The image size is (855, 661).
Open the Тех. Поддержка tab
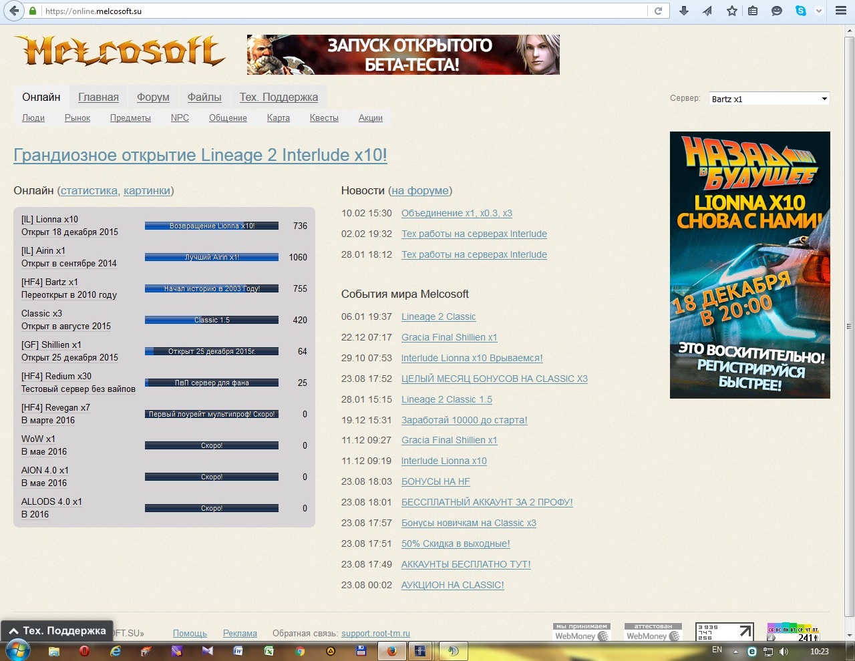click(x=279, y=97)
